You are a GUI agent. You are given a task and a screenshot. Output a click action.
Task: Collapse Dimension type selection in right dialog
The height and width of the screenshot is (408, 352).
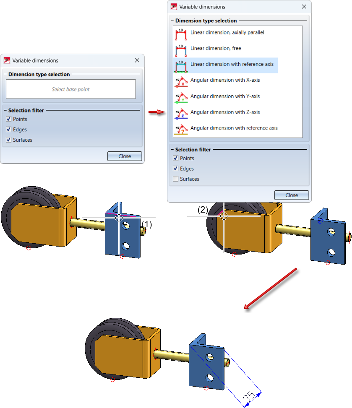(x=172, y=20)
